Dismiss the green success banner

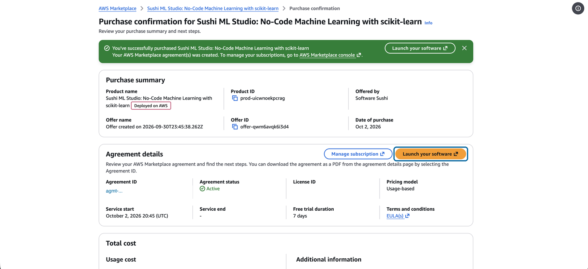tap(465, 48)
